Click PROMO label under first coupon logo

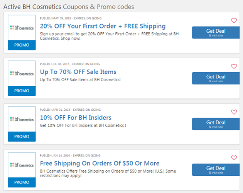(x=22, y=45)
